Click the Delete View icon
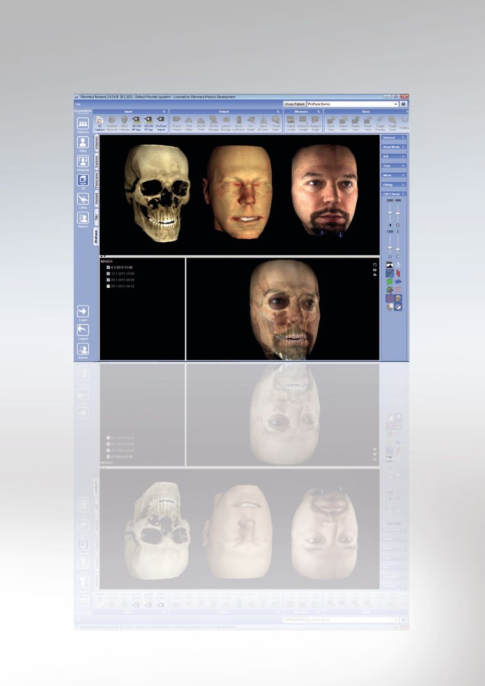The image size is (485, 686). click(355, 123)
